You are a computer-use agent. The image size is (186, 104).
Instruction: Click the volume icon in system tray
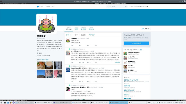[x=159, y=103]
